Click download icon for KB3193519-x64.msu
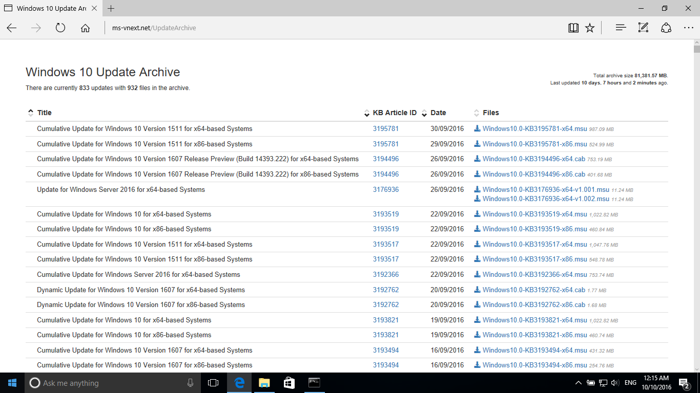This screenshot has height=393, width=700. tap(477, 214)
